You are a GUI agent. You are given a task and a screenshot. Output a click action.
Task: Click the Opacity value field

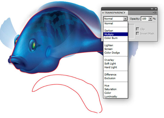144,19
